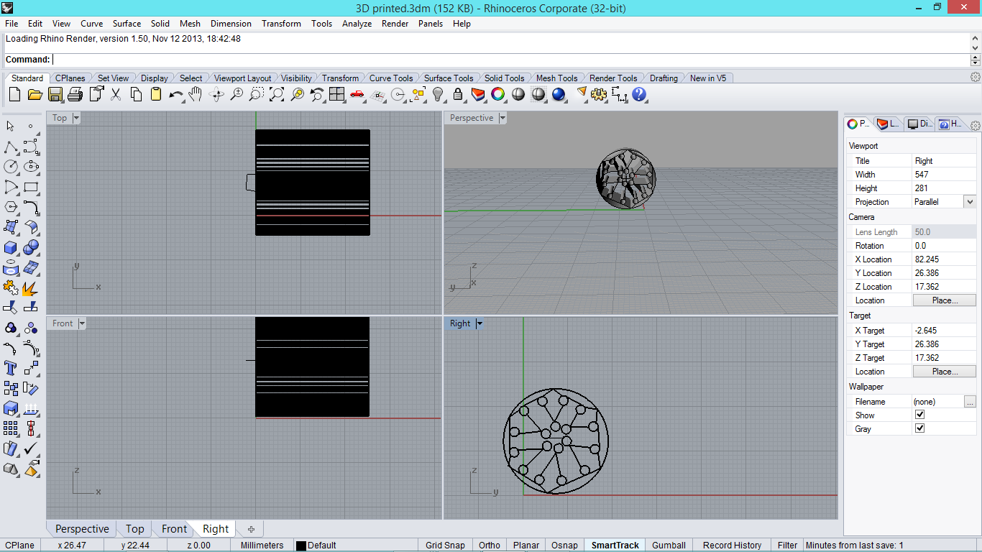Image resolution: width=982 pixels, height=552 pixels.
Task: Open the Top viewport title dropdown
Action: (76, 118)
